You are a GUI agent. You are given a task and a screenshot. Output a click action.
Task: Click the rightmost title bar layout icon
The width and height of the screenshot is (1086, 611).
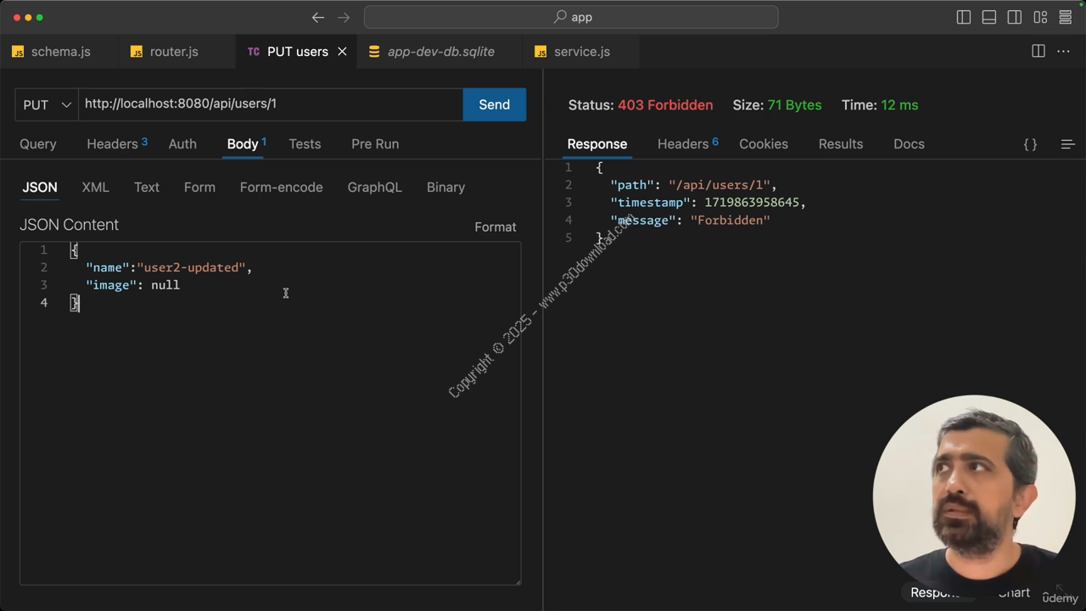pyautogui.click(x=1066, y=17)
